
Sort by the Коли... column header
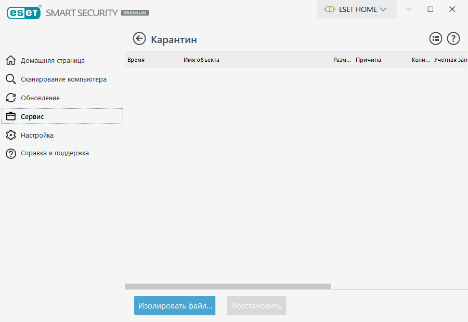click(x=421, y=60)
